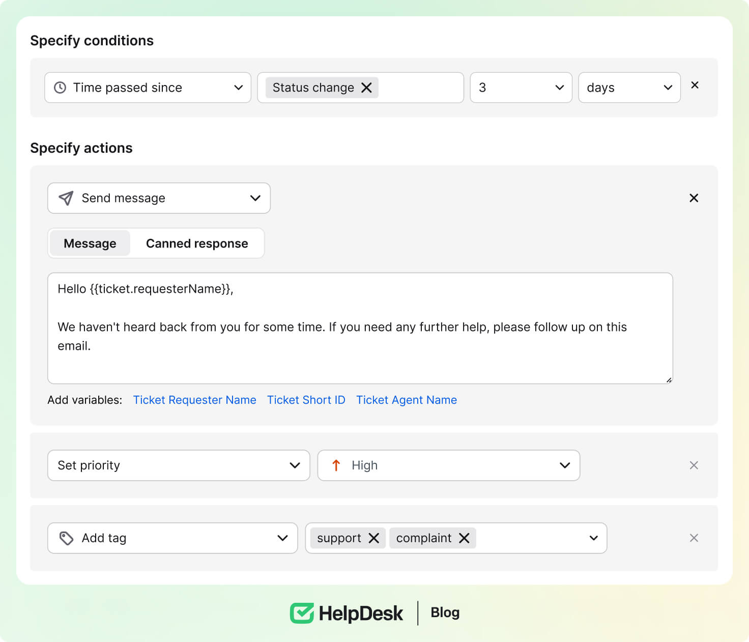Delete the time condition row
Viewport: 749px width, 642px height.
(695, 85)
